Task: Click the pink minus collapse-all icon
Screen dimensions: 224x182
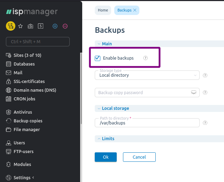Action: tap(65, 26)
